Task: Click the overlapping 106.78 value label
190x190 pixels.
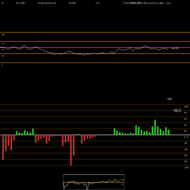Action: point(177,110)
